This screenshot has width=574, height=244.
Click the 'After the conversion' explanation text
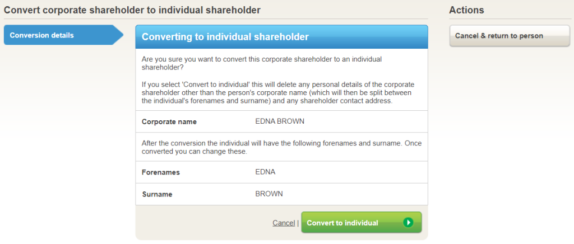(281, 147)
